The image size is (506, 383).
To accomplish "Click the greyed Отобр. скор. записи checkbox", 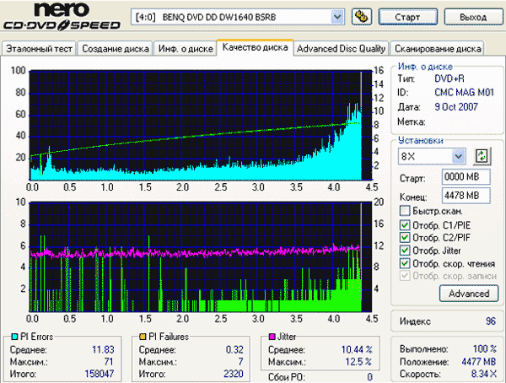I will pyautogui.click(x=405, y=276).
